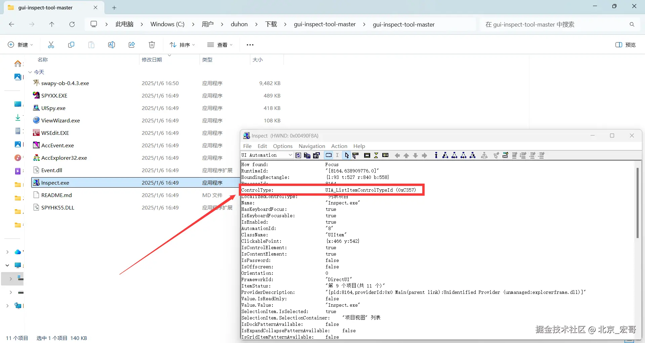Refresh the Explorer folder view
645x343 pixels.
pos(72,24)
